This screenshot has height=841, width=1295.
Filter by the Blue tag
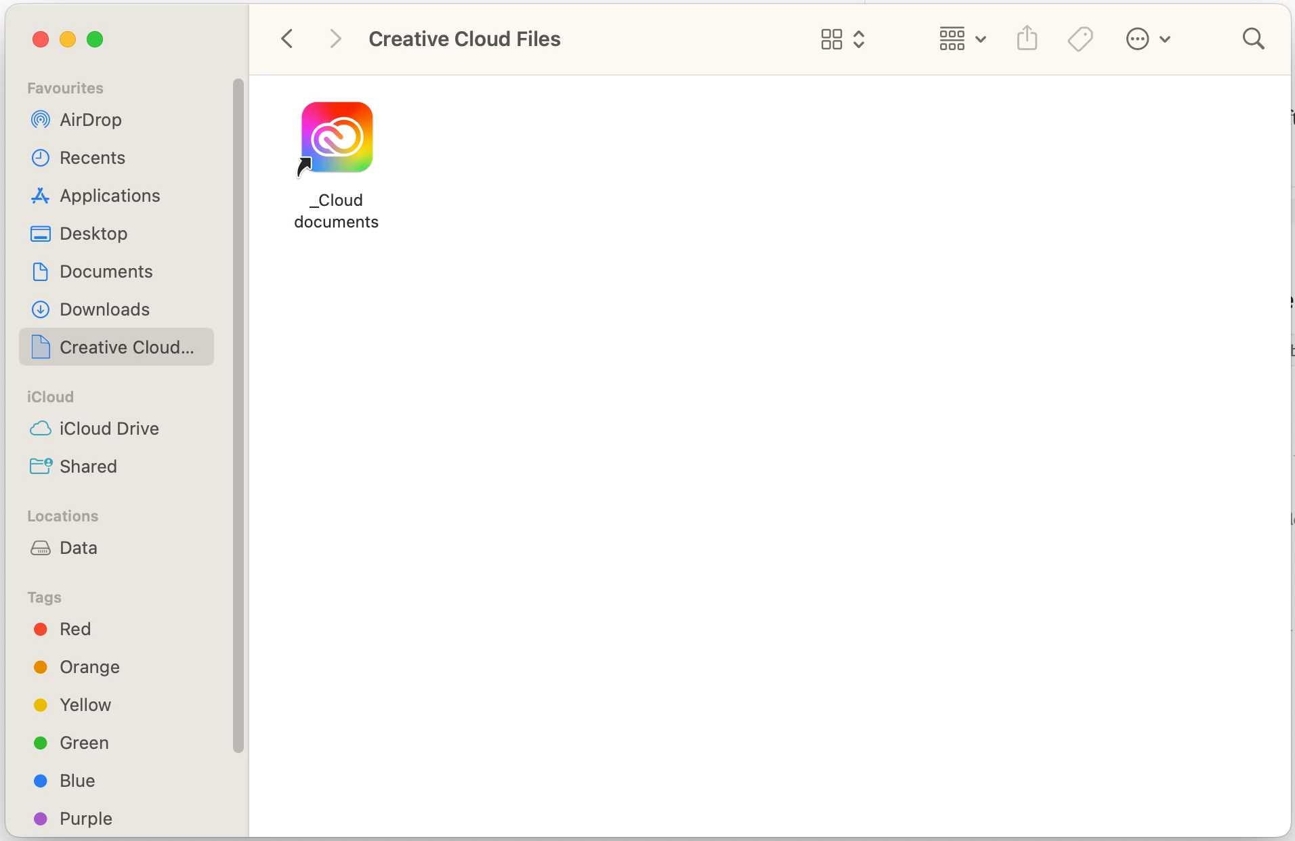tap(116, 781)
